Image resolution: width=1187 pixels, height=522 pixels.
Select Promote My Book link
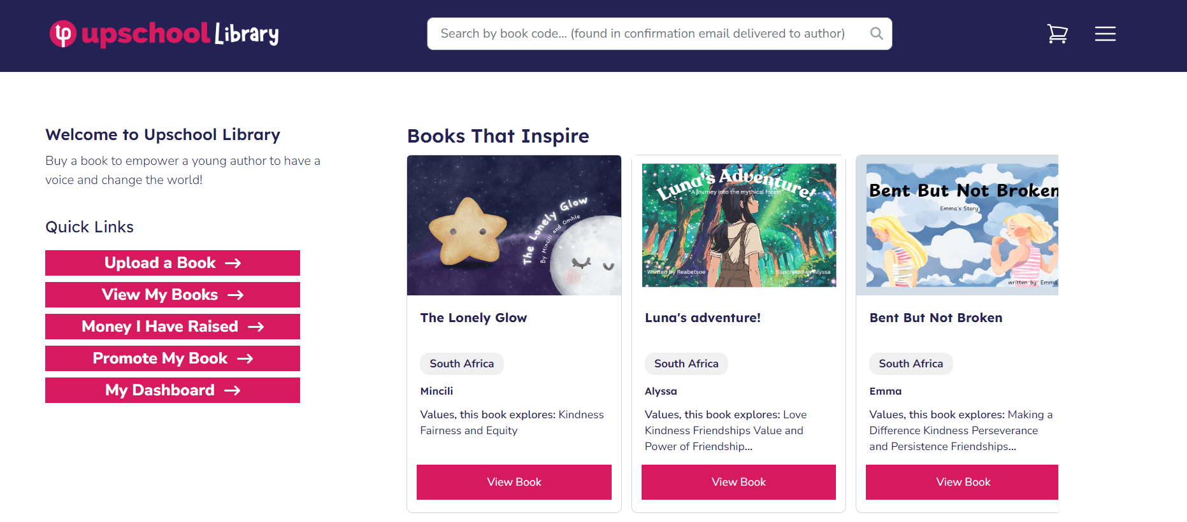(173, 358)
